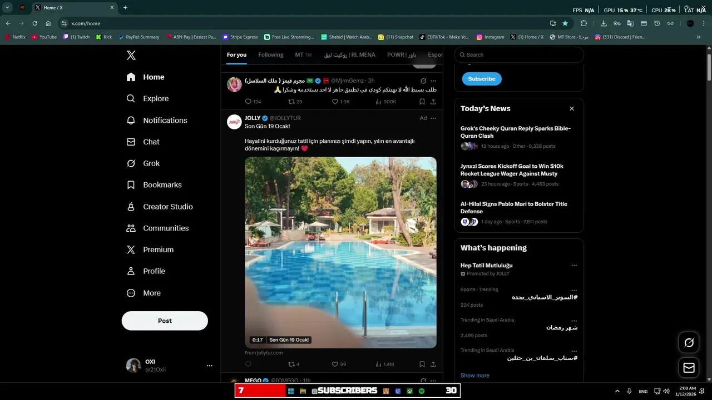This screenshot has width=712, height=400.
Task: Click the Post button
Action: [x=165, y=321]
